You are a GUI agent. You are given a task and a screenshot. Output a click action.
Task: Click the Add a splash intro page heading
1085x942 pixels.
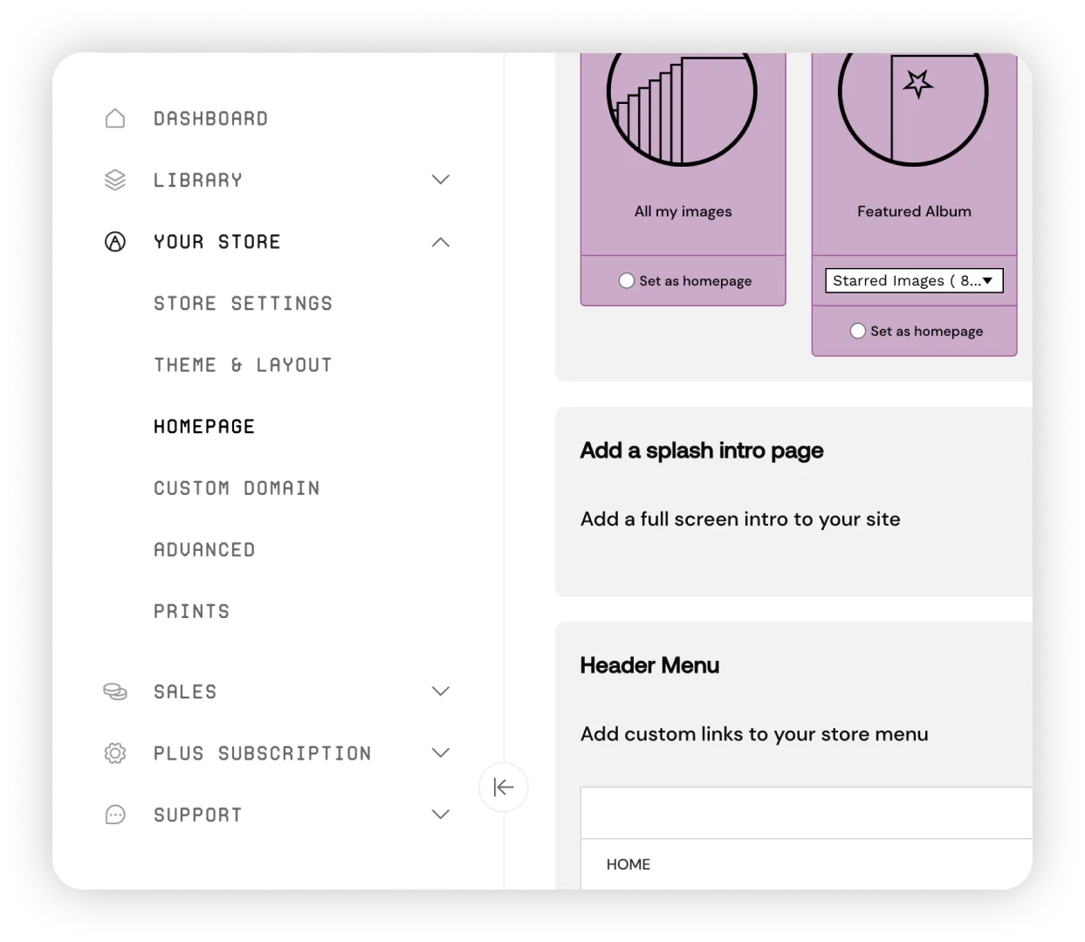coord(702,451)
